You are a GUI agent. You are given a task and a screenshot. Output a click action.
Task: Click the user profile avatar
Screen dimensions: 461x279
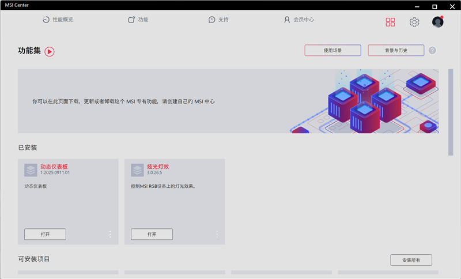click(438, 22)
